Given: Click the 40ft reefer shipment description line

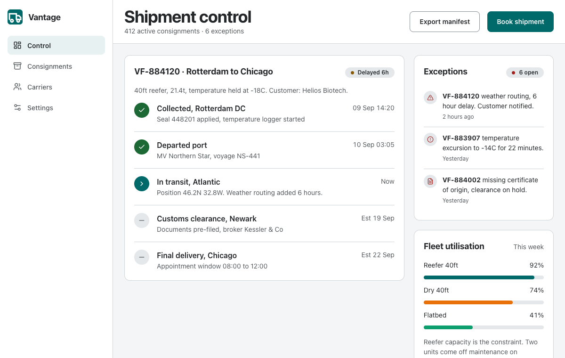Looking at the screenshot, I should [241, 90].
